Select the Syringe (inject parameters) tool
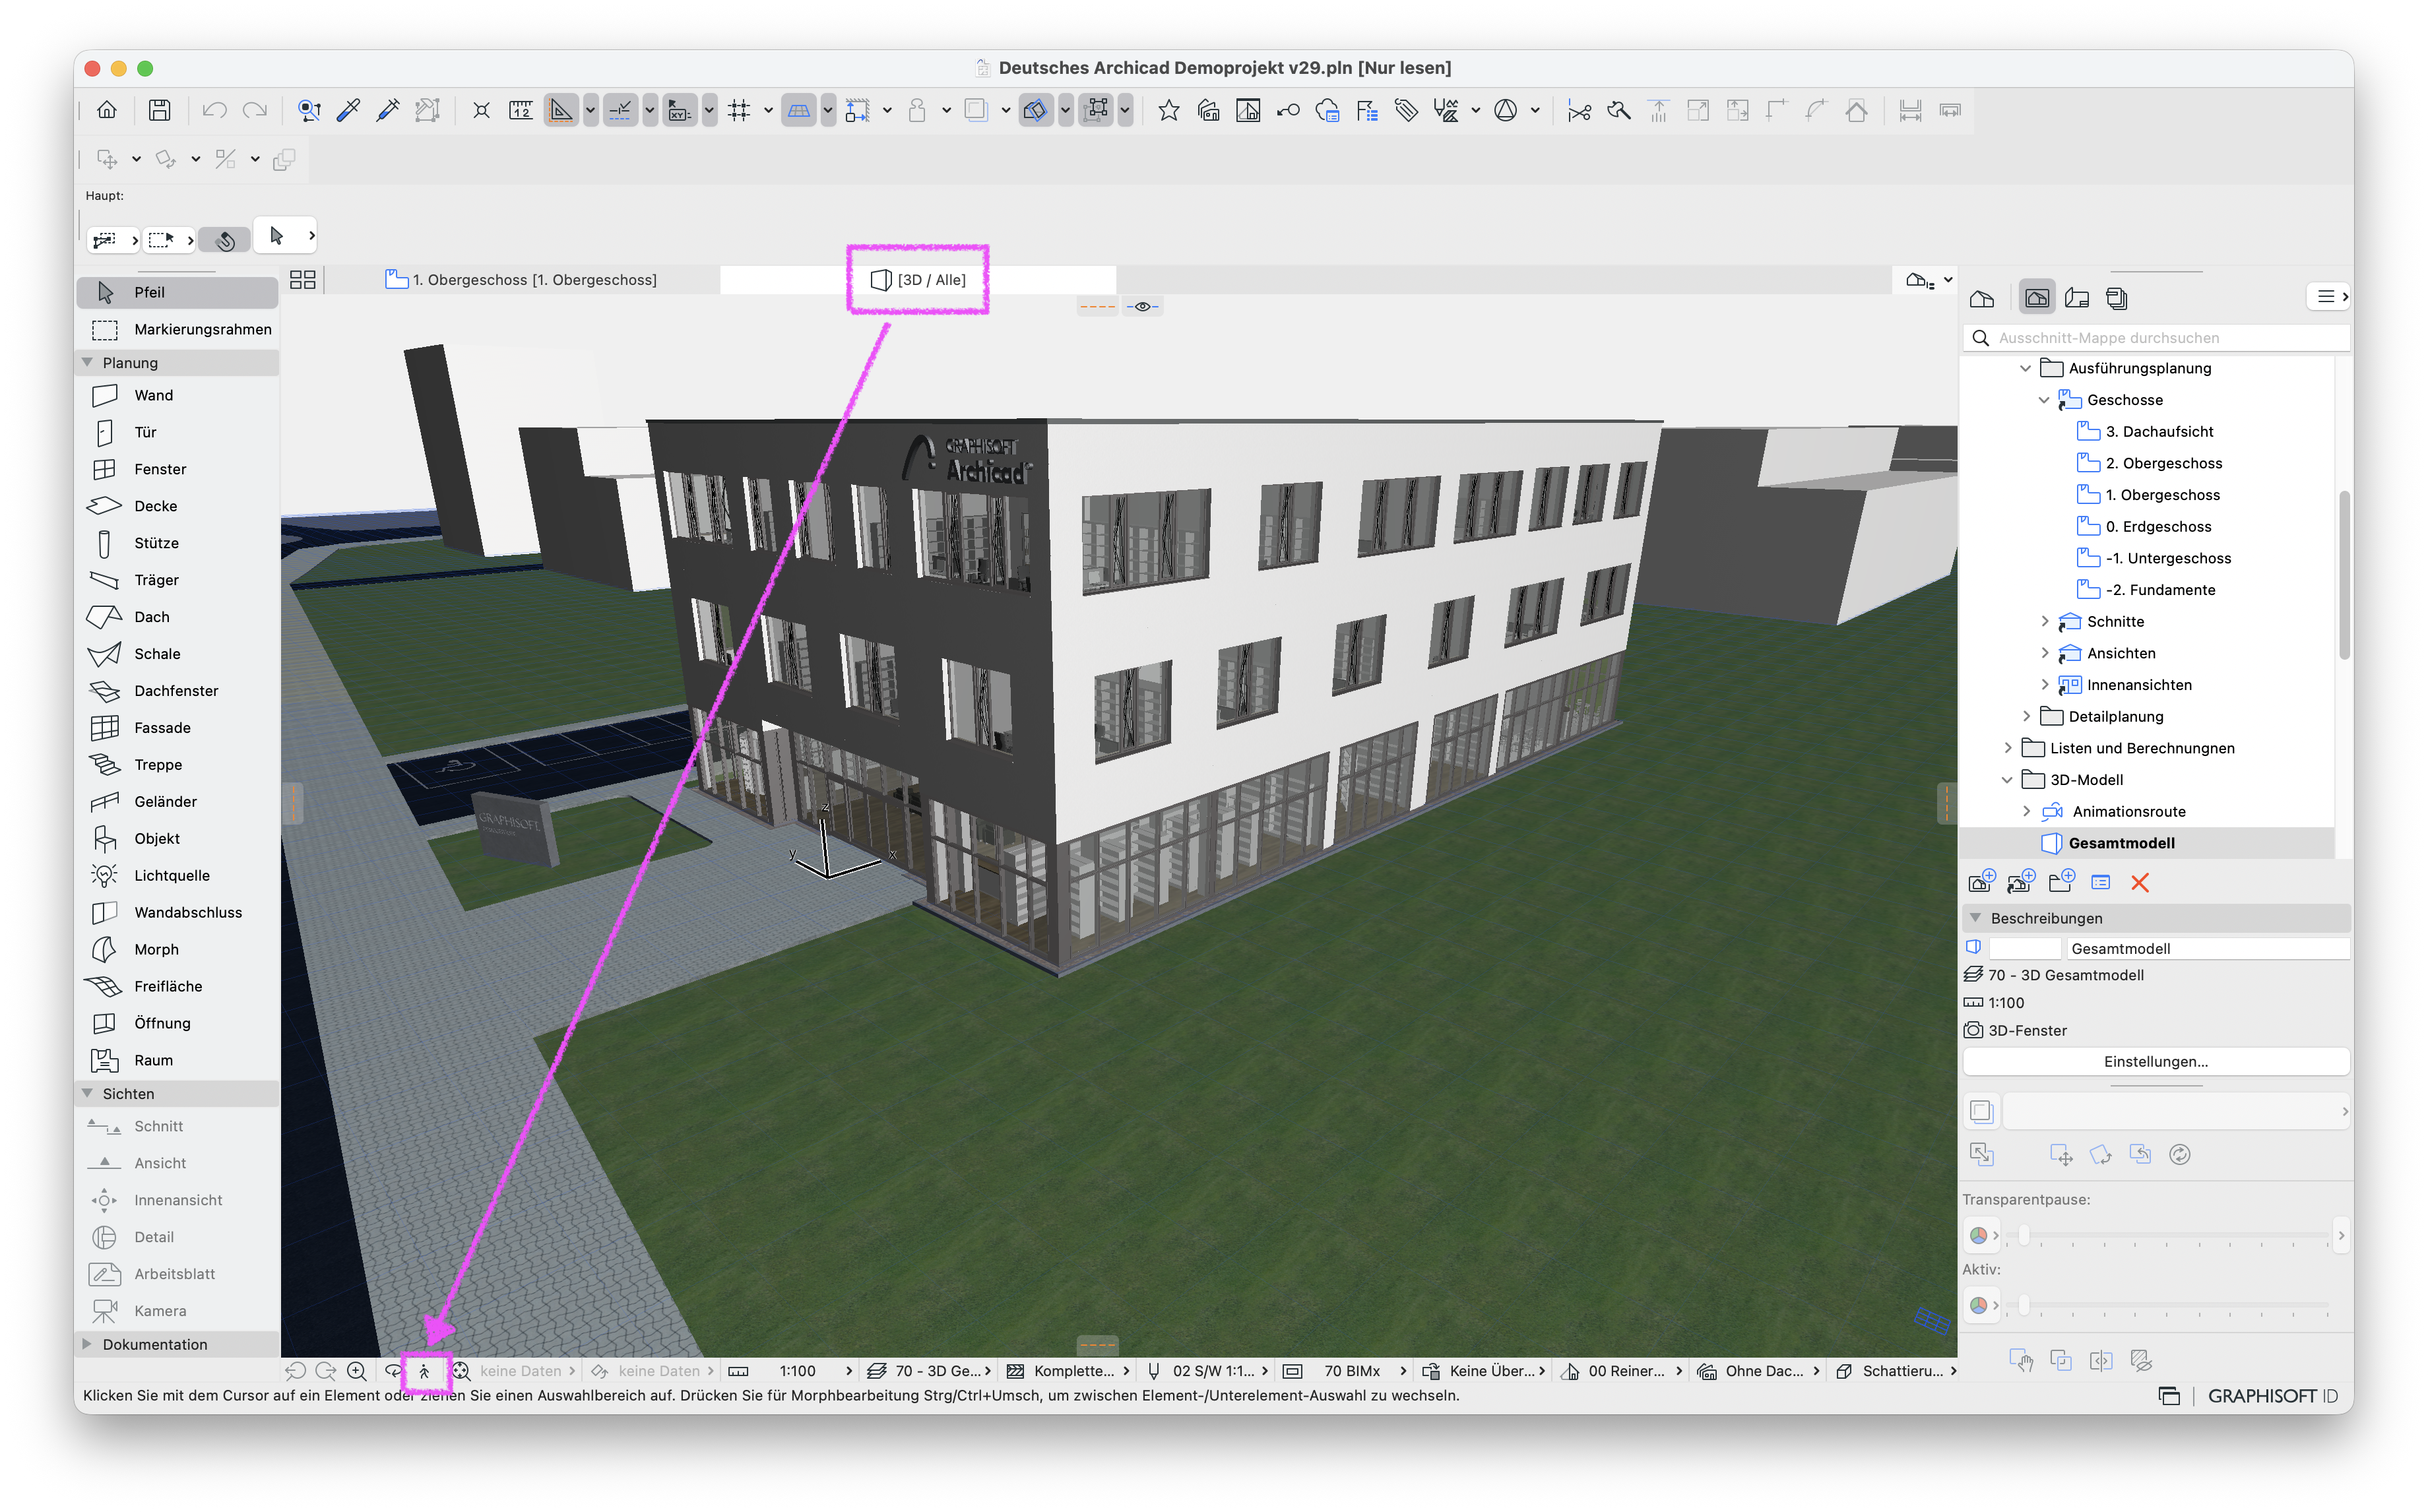This screenshot has width=2428, height=1512. (x=387, y=110)
